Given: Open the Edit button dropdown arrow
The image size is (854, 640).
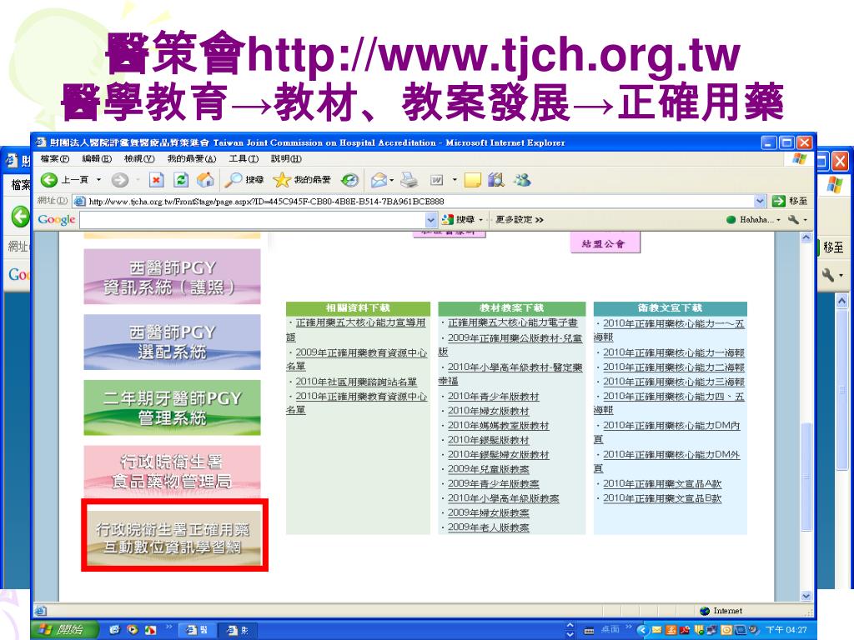Looking at the screenshot, I should coord(455,180).
